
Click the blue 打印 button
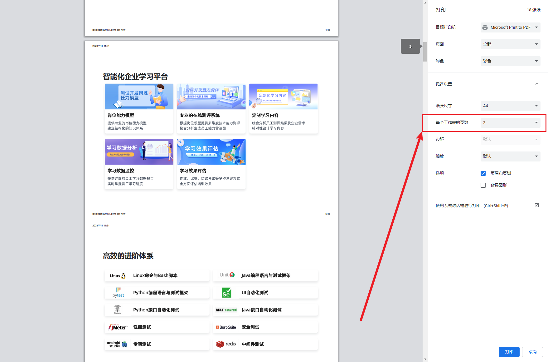[x=509, y=352]
